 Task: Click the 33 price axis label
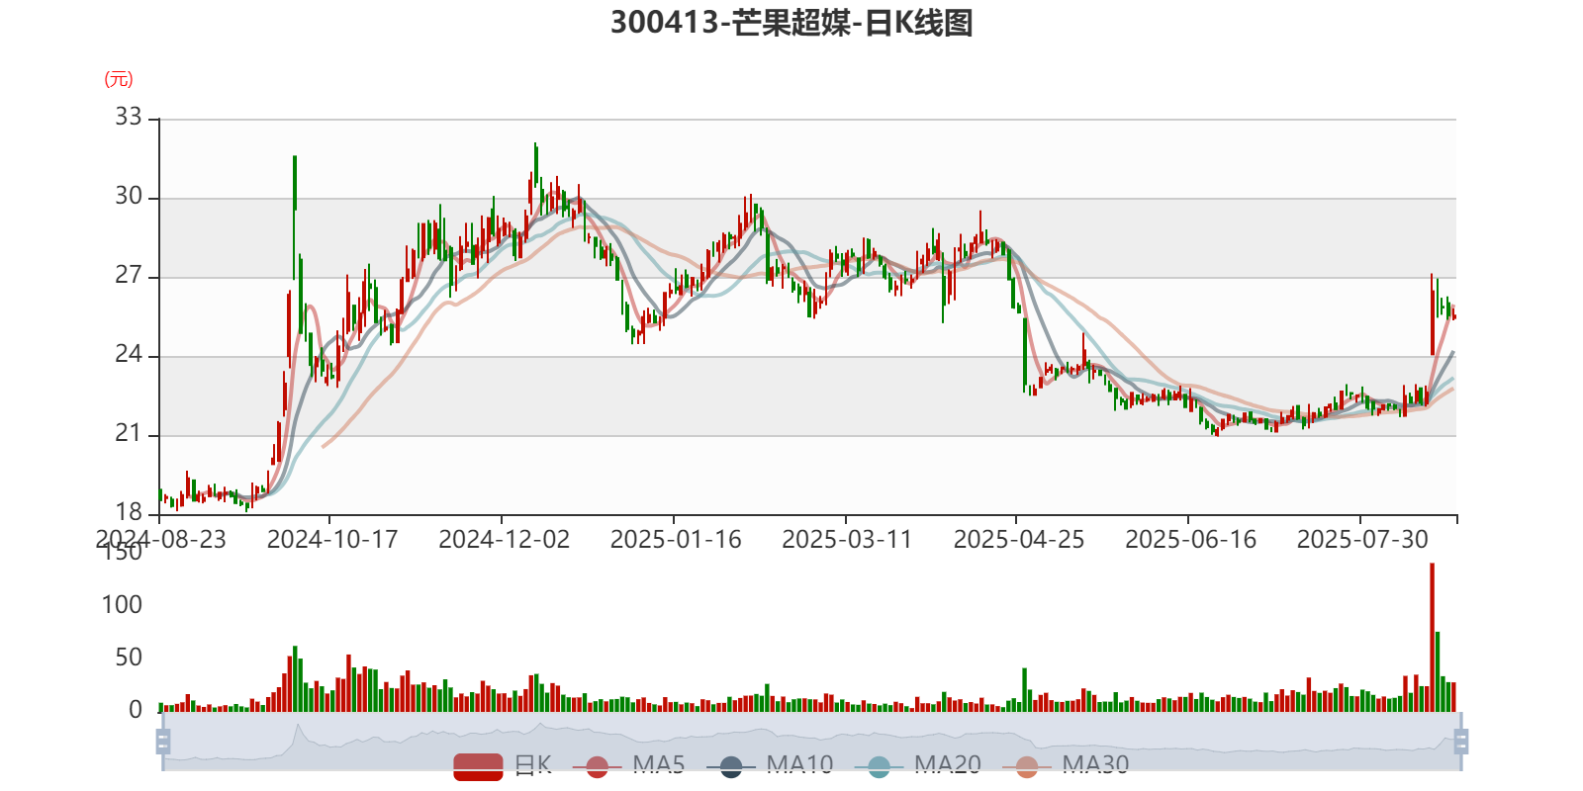coord(129,117)
